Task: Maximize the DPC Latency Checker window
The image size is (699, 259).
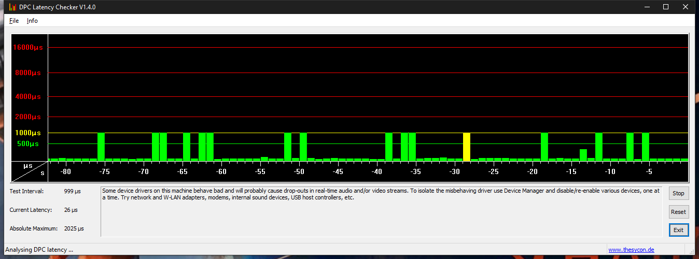Action: [666, 7]
